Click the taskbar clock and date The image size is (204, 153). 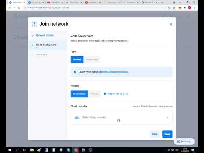[184, 150]
